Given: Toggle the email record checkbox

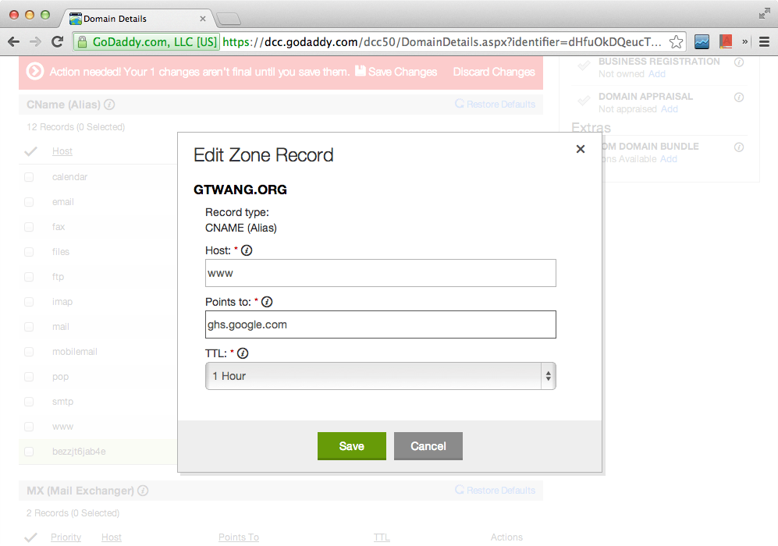Looking at the screenshot, I should (x=29, y=202).
